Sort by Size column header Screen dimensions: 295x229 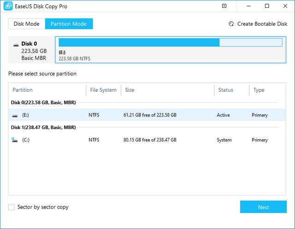pos(130,90)
